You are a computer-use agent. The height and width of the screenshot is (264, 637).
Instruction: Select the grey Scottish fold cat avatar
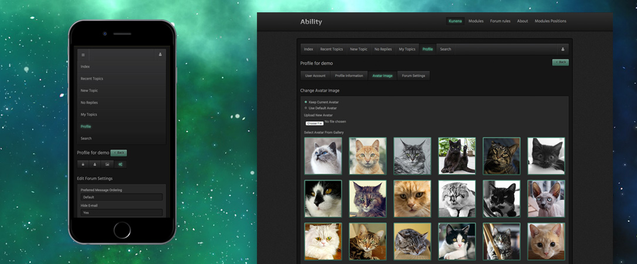457,199
